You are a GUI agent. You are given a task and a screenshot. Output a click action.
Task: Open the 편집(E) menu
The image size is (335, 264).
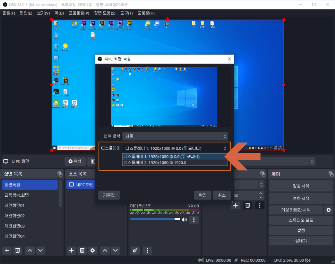[x=26, y=13]
